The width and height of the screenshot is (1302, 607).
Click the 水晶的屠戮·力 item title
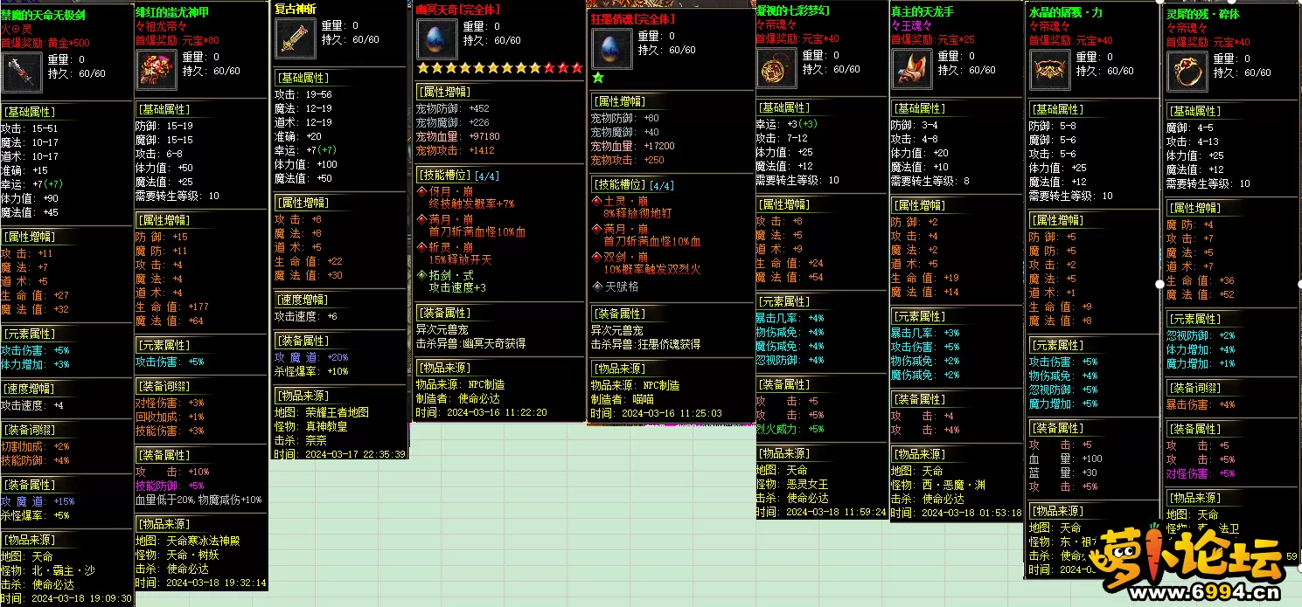pyautogui.click(x=1066, y=13)
